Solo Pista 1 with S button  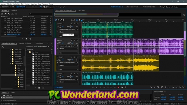pos(75,24)
